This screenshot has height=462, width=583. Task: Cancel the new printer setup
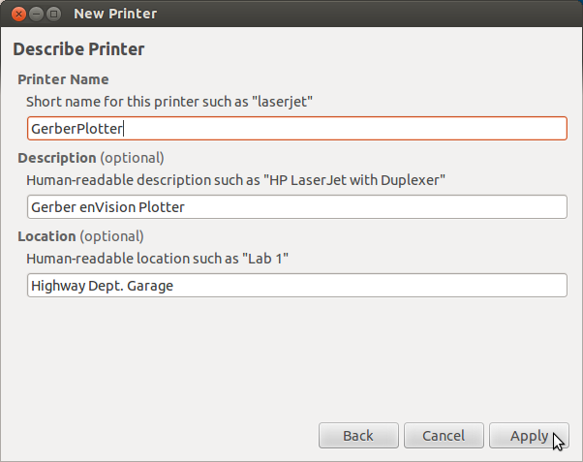click(x=444, y=435)
